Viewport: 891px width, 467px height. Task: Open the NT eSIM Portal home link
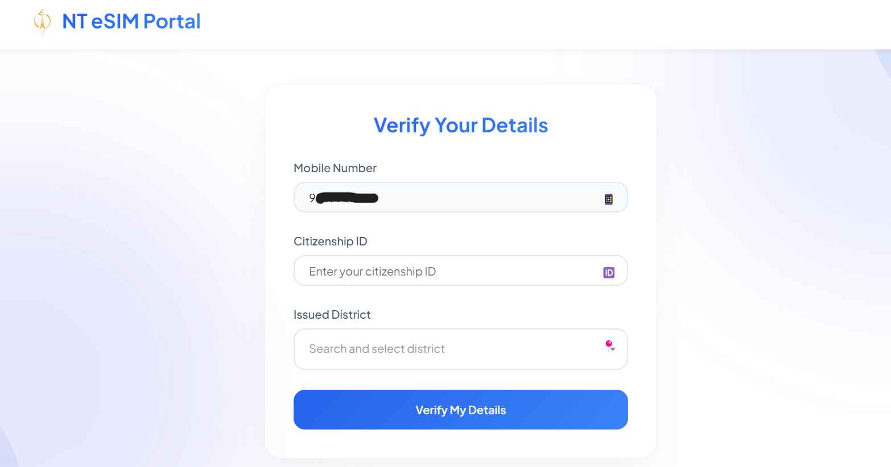131,22
